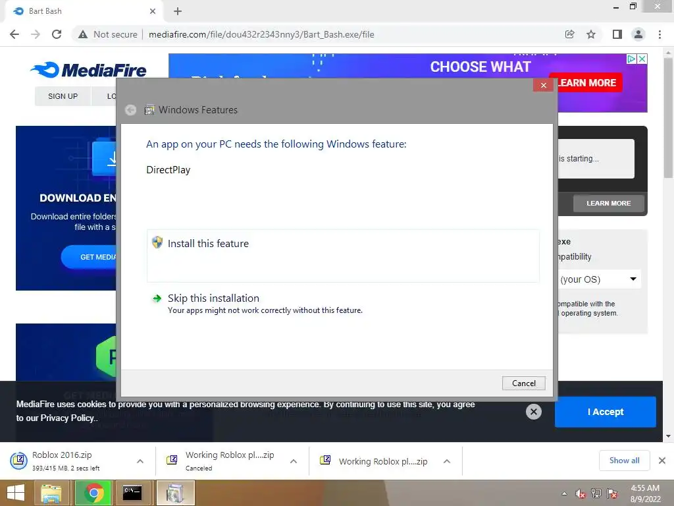The image size is (674, 506).
Task: Open the (your OS) dropdown
Action: [x=599, y=279]
